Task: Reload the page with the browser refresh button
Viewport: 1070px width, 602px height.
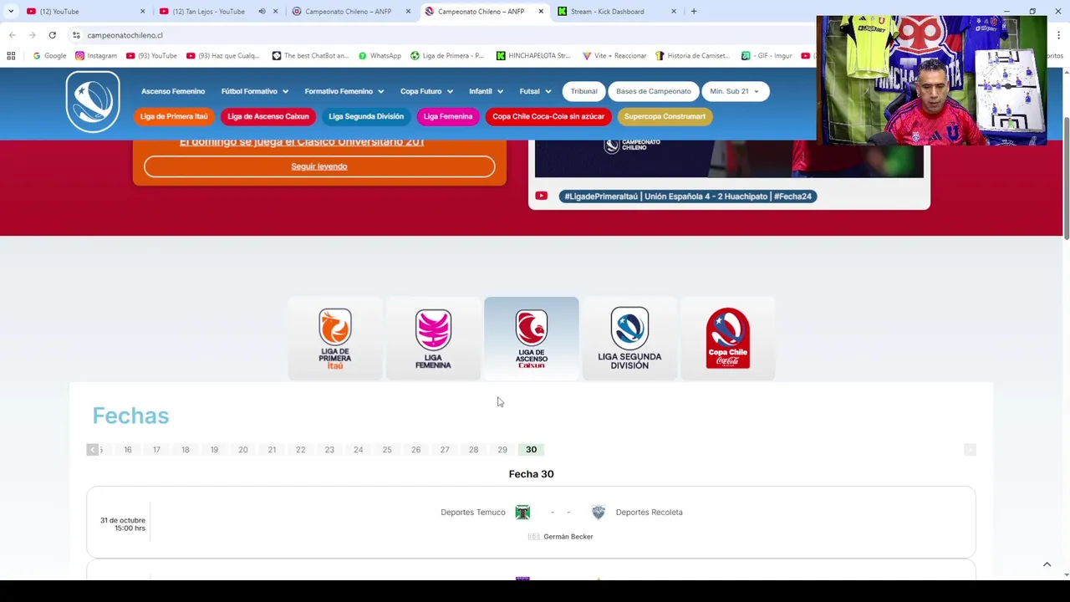Action: [x=52, y=35]
